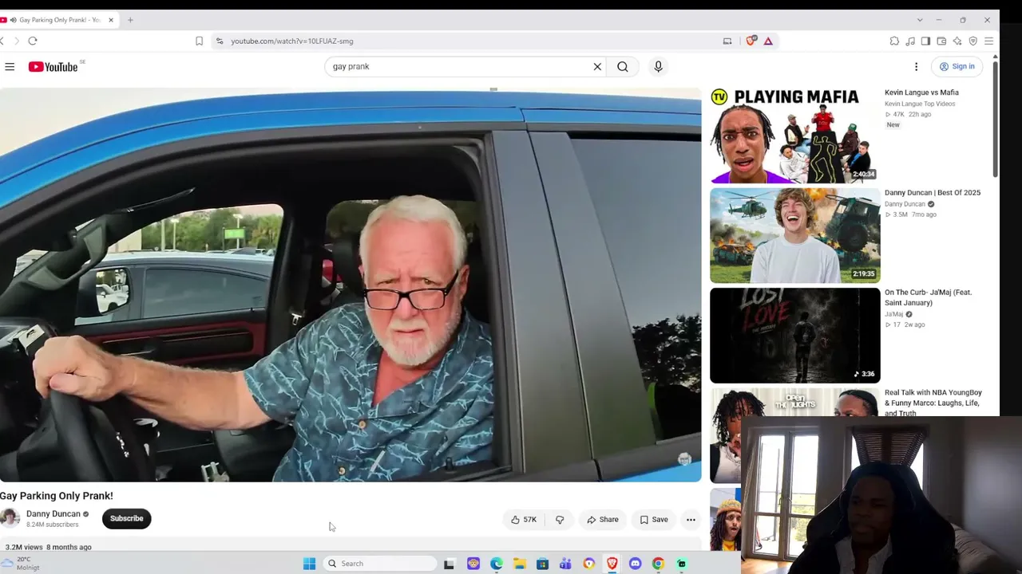Open Google Chrome from taskbar
The width and height of the screenshot is (1022, 574).
coord(658,564)
